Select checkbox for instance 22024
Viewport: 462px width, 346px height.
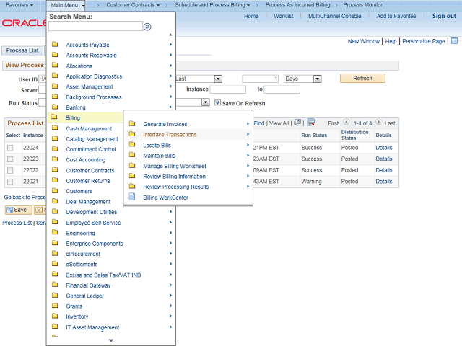pos(10,148)
